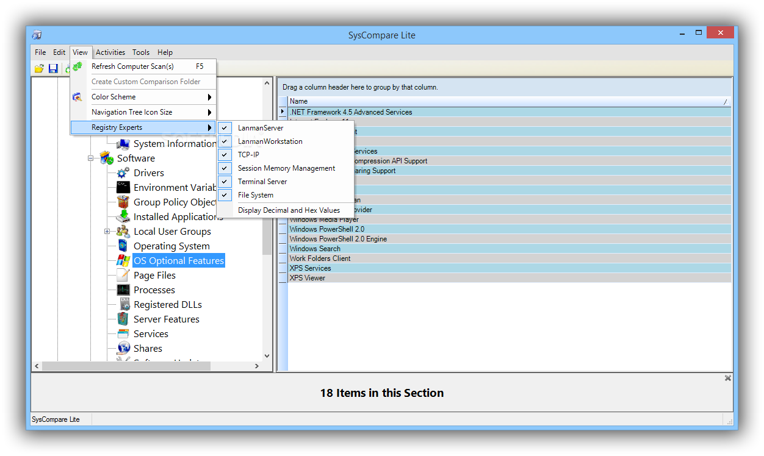Select the Windows PowerShell 2.0 Engine row
Screen dimensions: 764x456
(509, 239)
